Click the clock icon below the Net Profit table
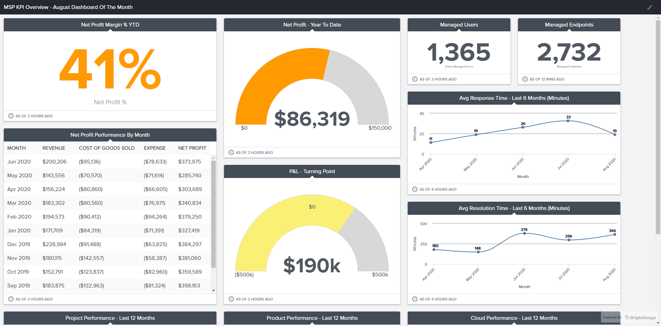 click(11, 299)
